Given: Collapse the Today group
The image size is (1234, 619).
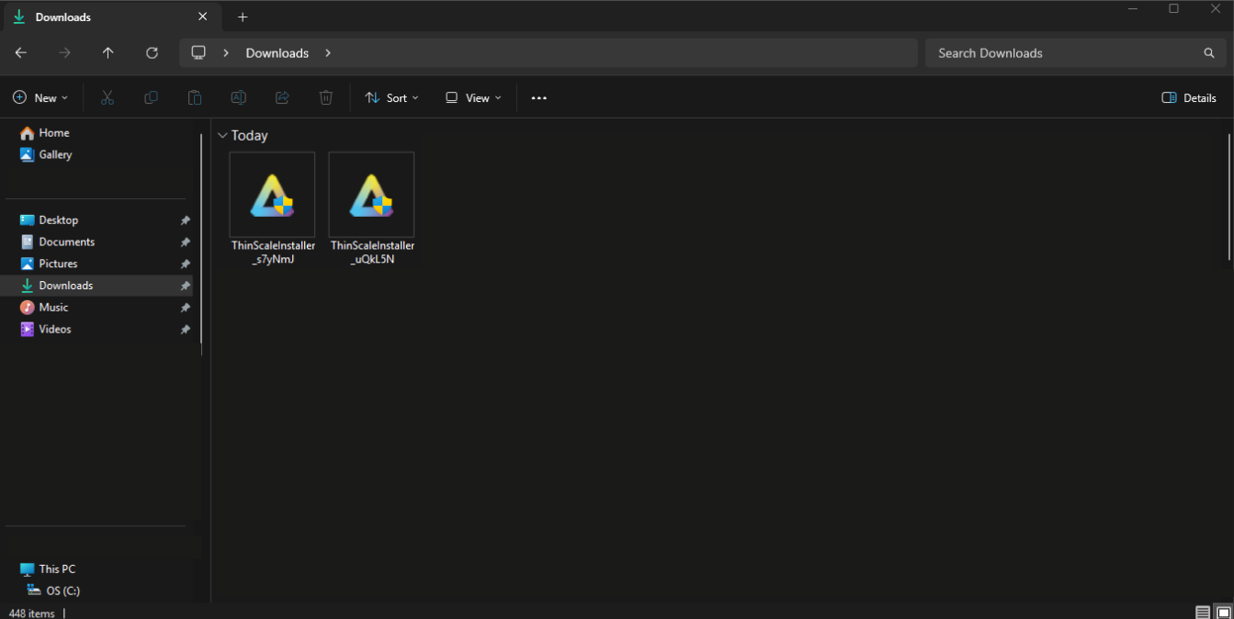Looking at the screenshot, I should coord(222,136).
